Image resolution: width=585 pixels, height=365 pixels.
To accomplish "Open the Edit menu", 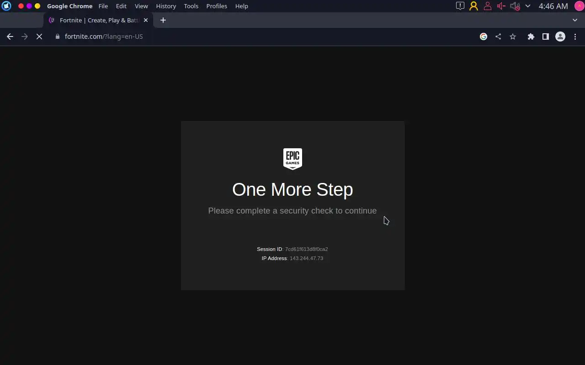I will pyautogui.click(x=121, y=6).
